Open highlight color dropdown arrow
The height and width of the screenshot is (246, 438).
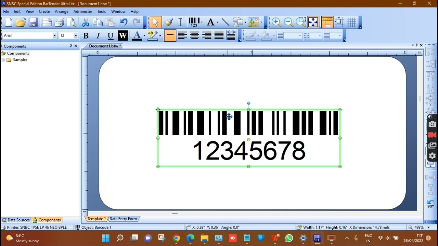(x=160, y=36)
